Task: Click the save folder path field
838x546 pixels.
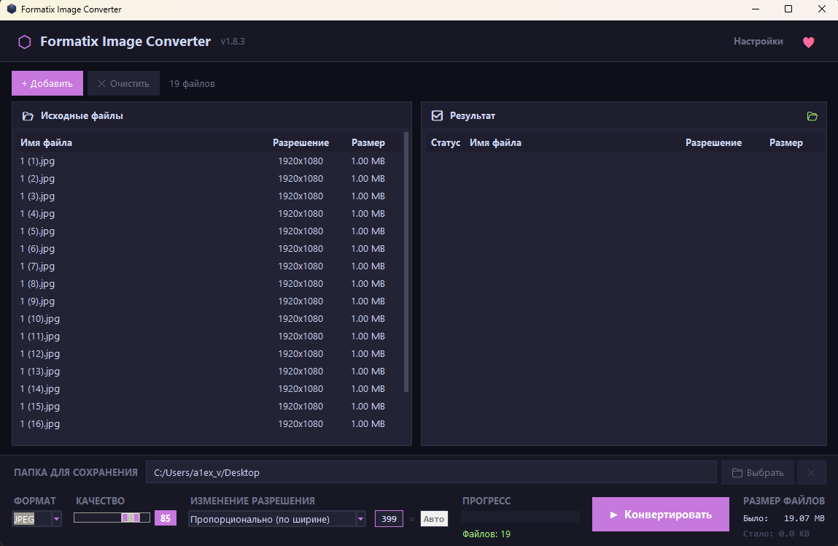Action: click(431, 473)
